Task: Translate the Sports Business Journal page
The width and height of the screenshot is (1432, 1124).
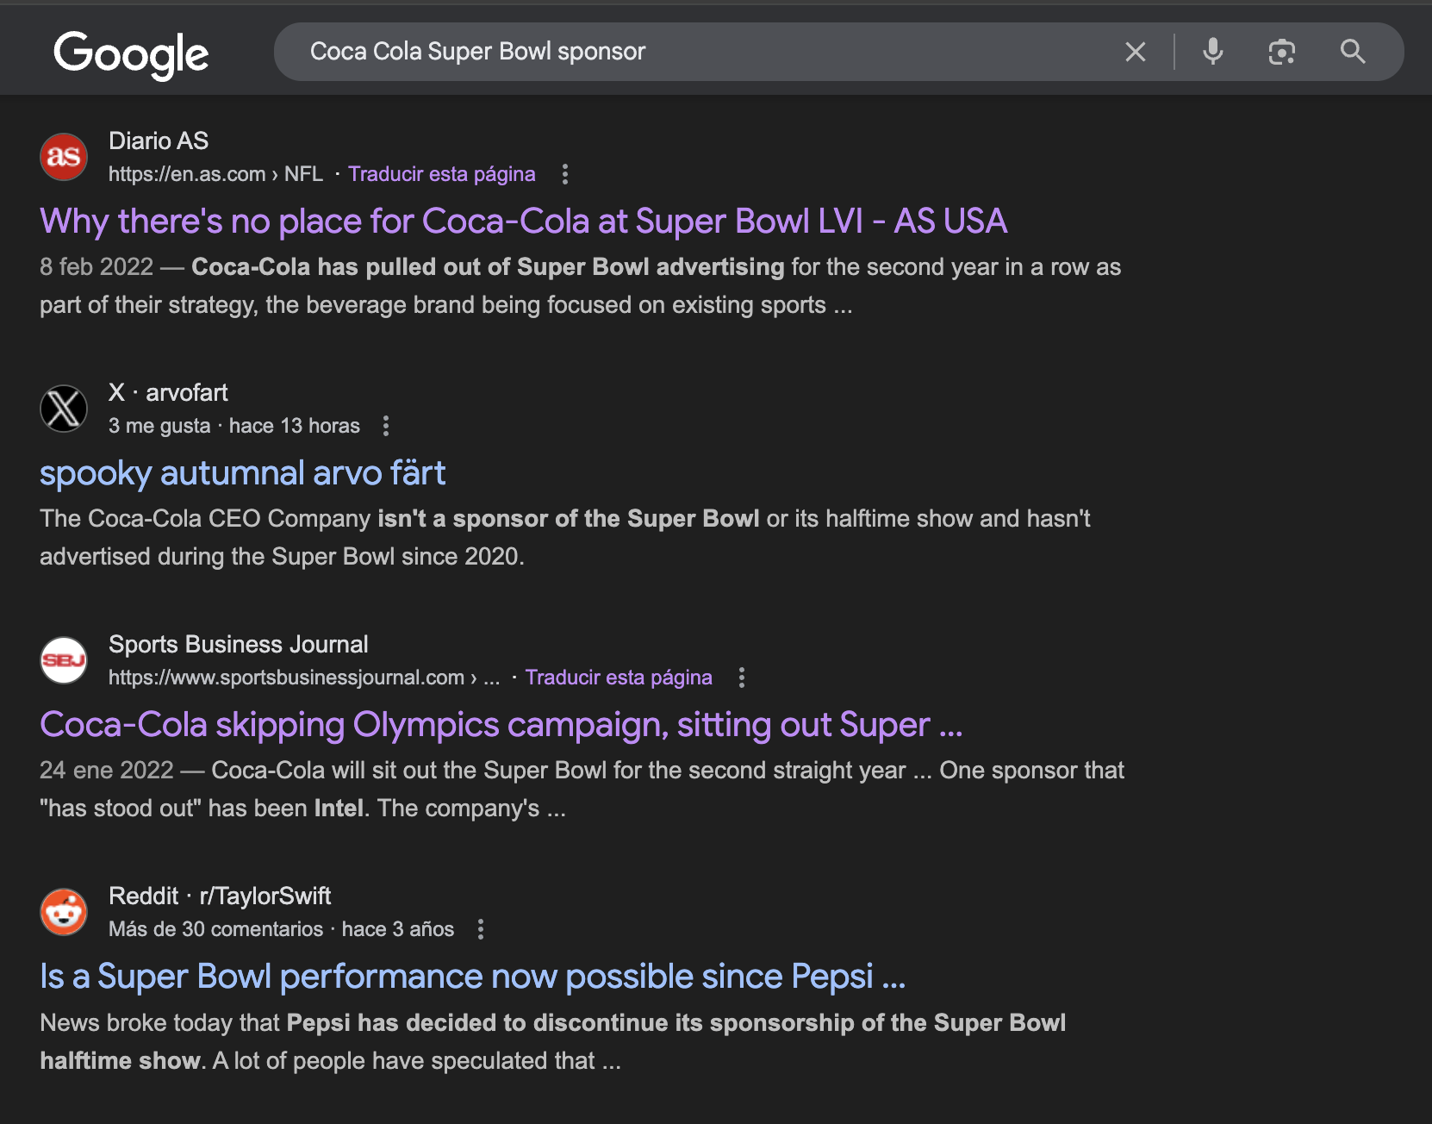Action: [x=619, y=678]
